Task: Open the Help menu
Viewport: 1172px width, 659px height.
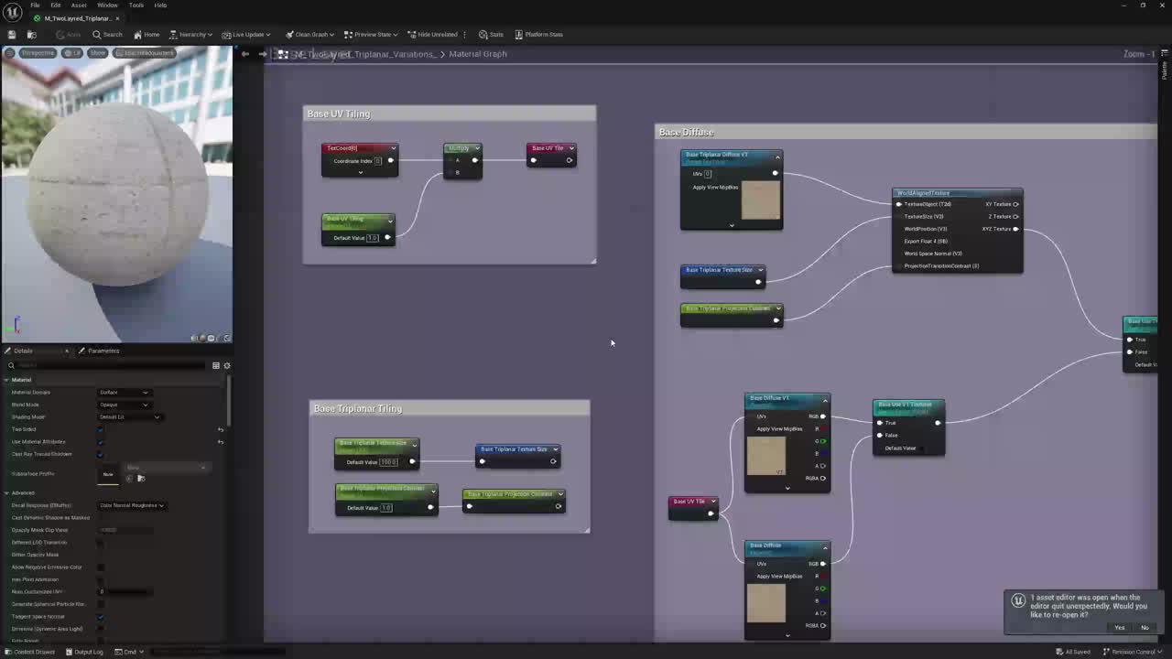Action: tap(160, 5)
